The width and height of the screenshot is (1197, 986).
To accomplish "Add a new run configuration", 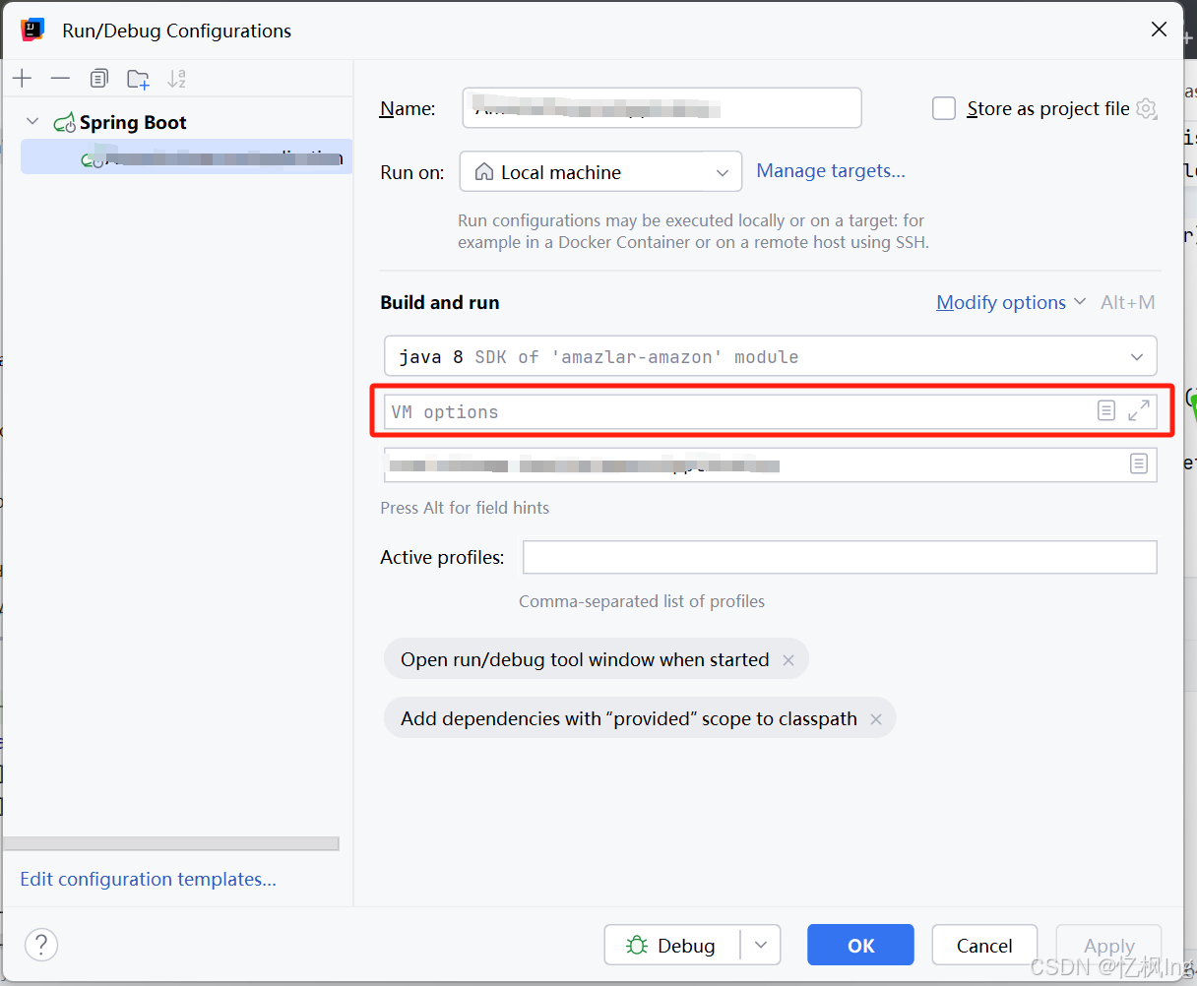I will point(22,78).
